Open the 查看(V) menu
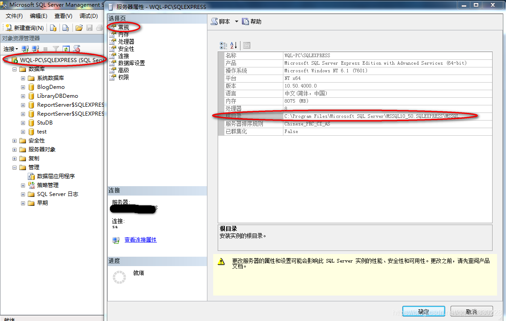The image size is (506, 321). point(63,16)
